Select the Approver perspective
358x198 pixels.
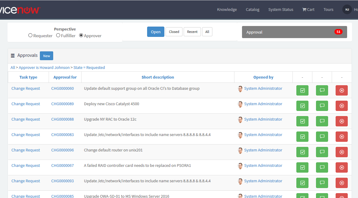click(x=81, y=35)
